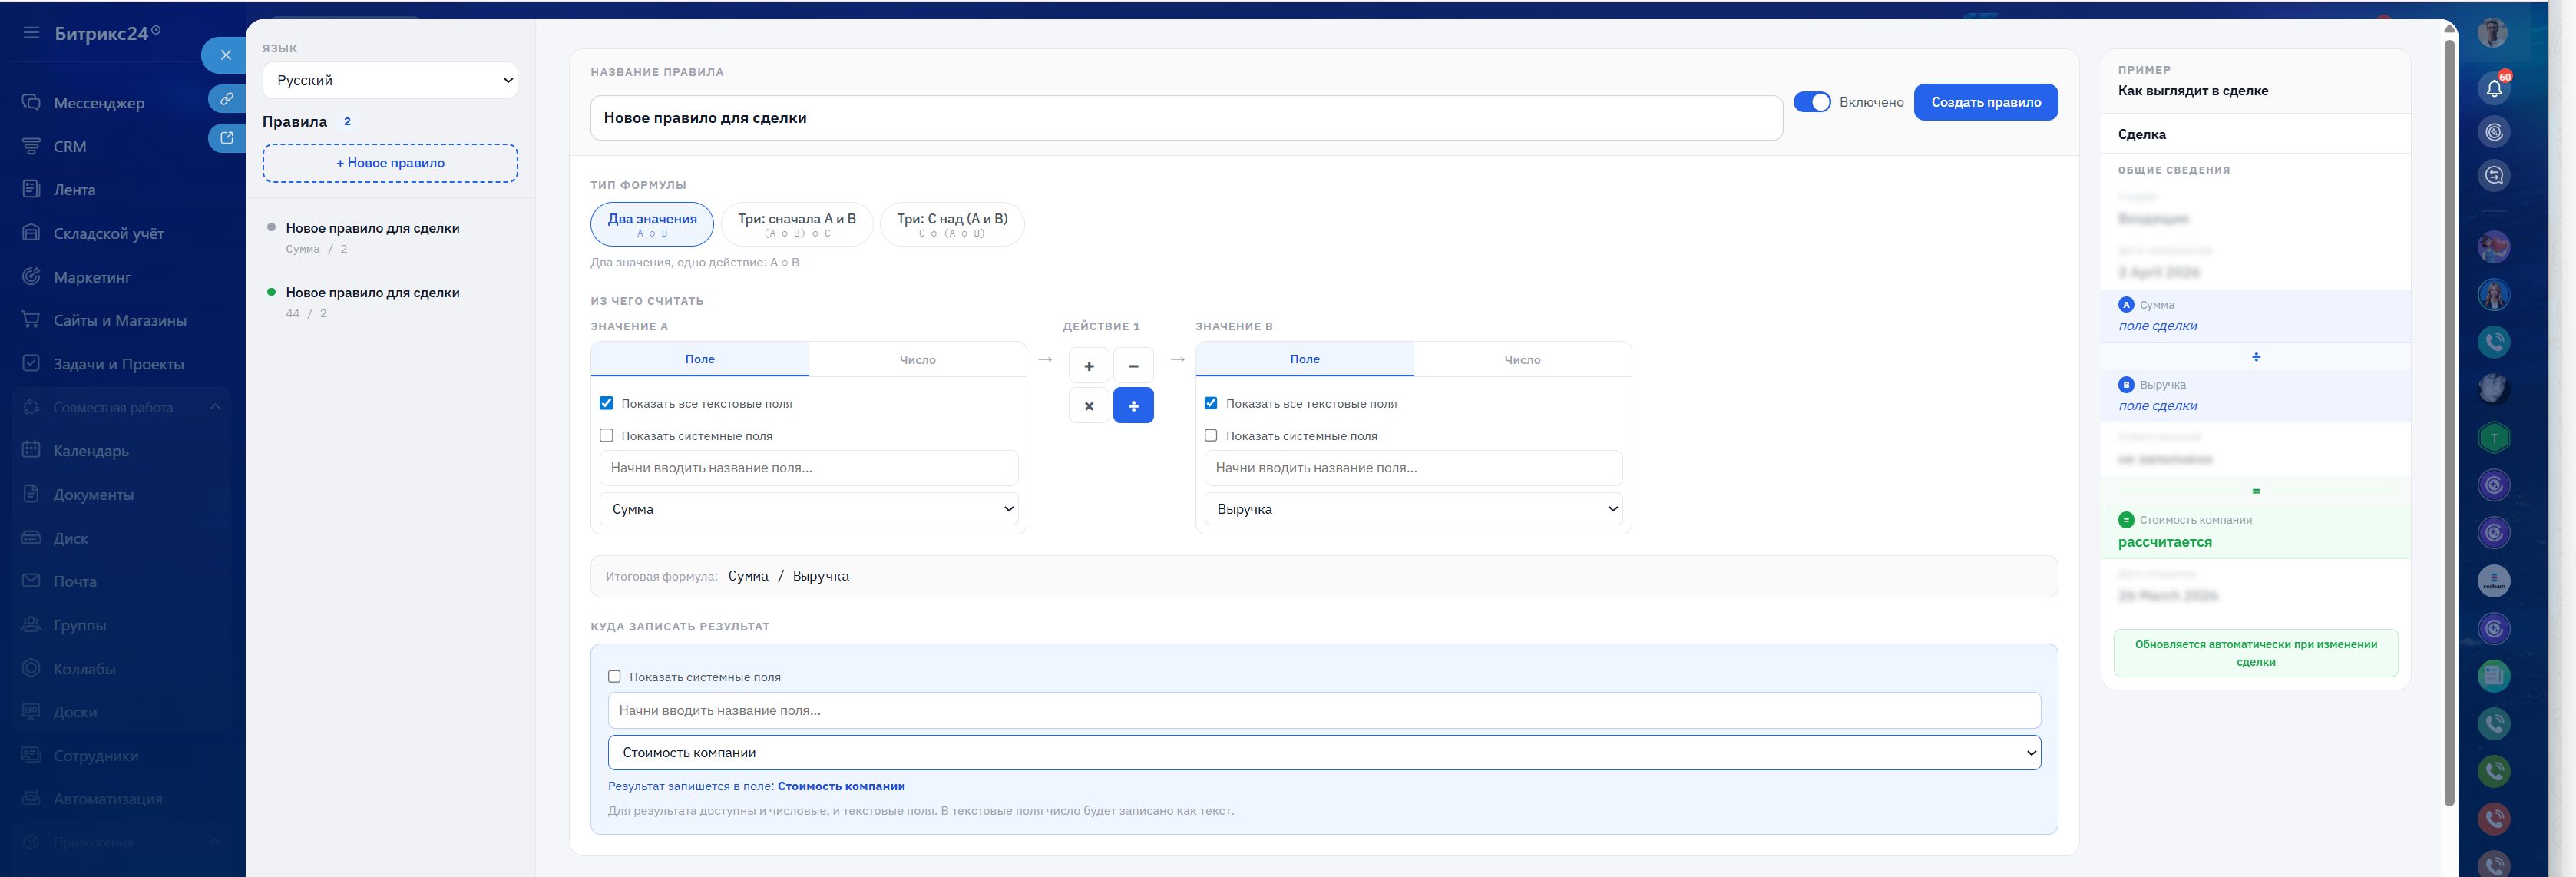Screen dimensions: 2576x877
Task: Click the + Новое правило button
Action: (x=390, y=163)
